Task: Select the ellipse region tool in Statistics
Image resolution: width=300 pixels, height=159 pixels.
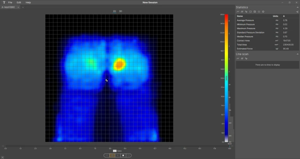Action: tap(259, 12)
